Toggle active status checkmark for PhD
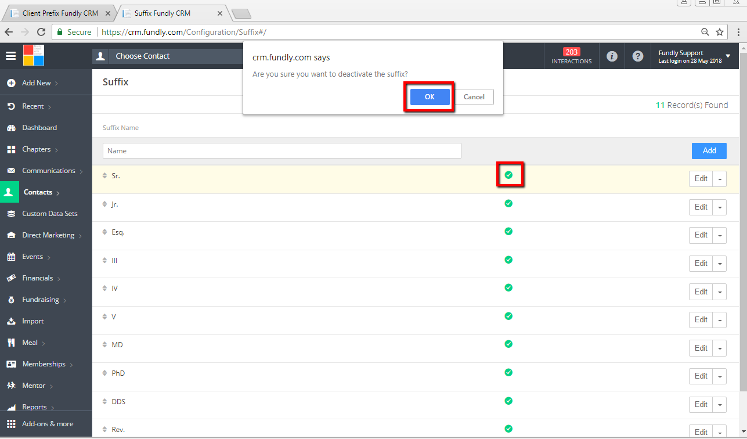 coord(508,372)
